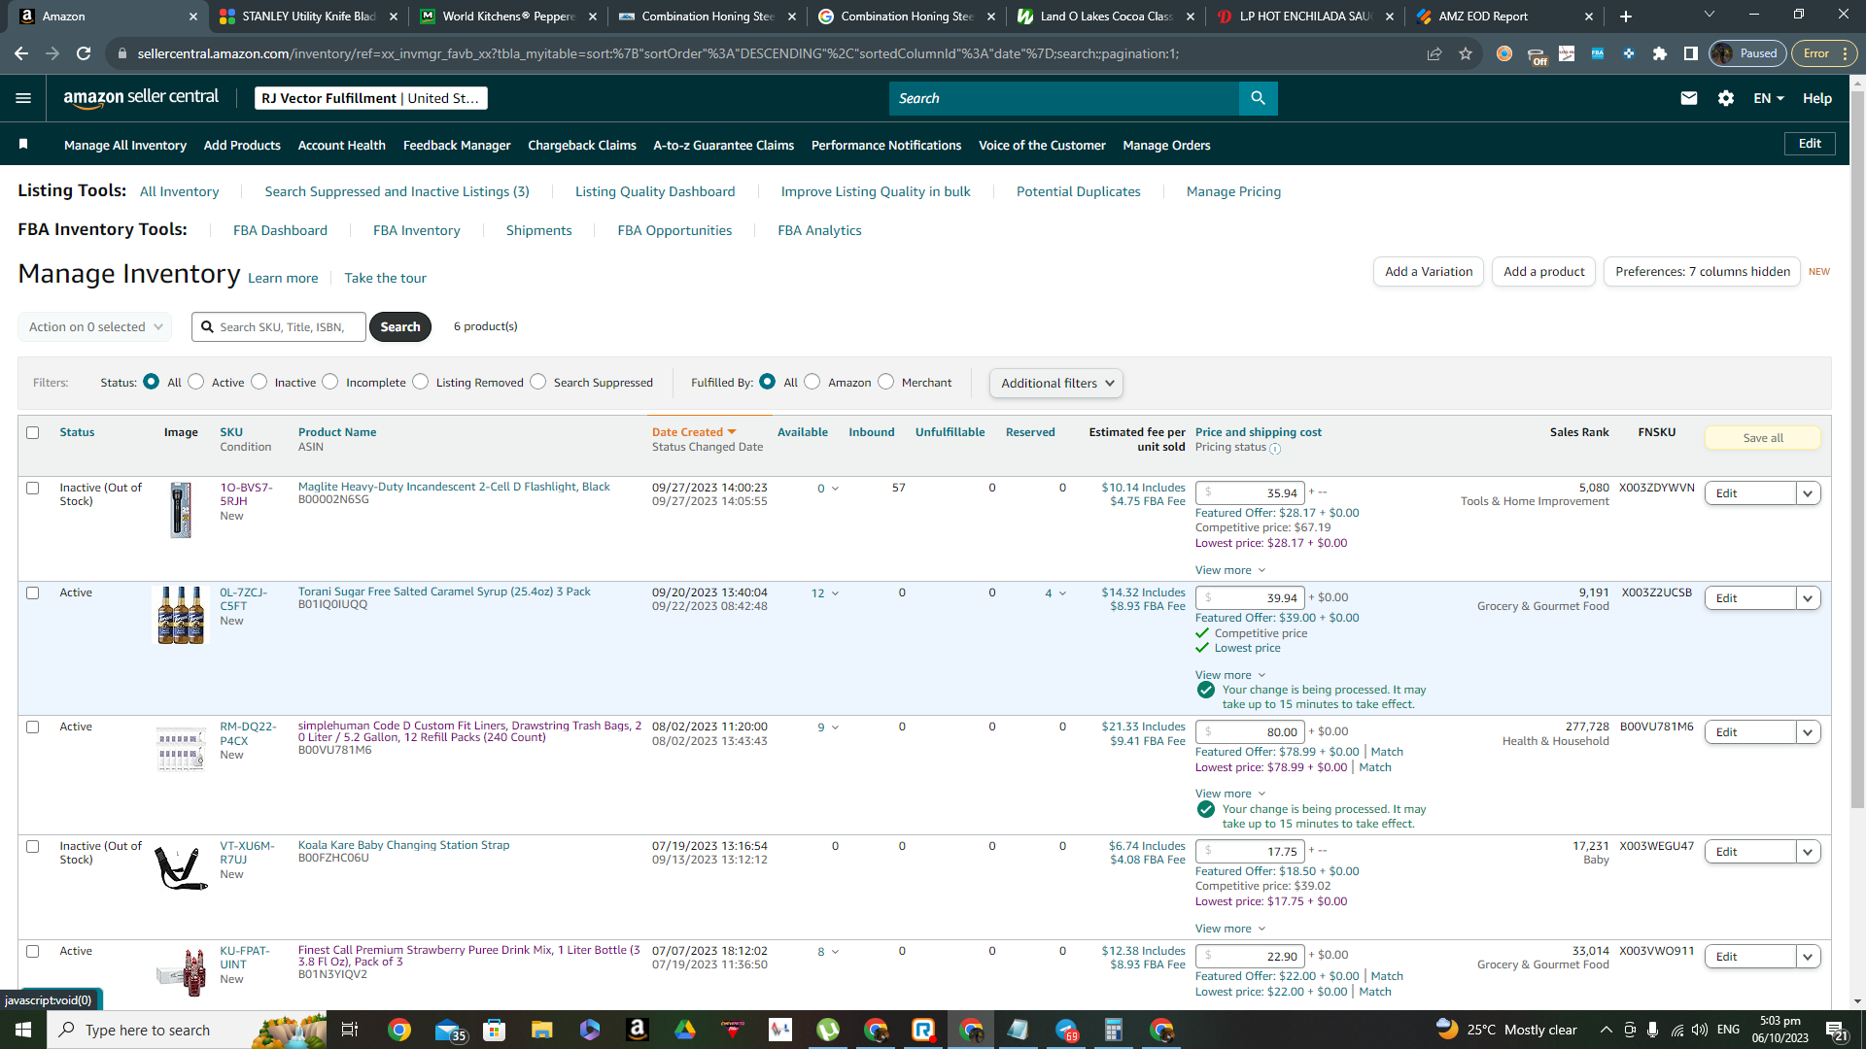The width and height of the screenshot is (1866, 1049).
Task: Expand the Additional filters dropdown
Action: 1056,383
